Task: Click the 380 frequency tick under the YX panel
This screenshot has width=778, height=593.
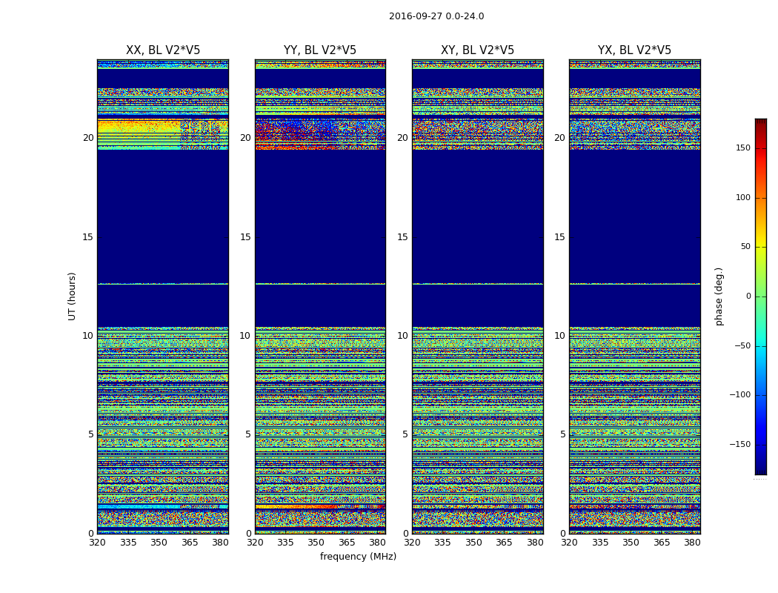Action: [692, 543]
